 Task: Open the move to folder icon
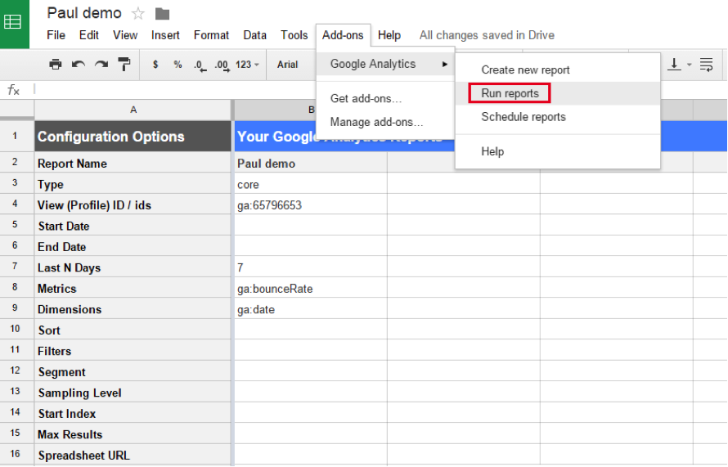[x=162, y=14]
